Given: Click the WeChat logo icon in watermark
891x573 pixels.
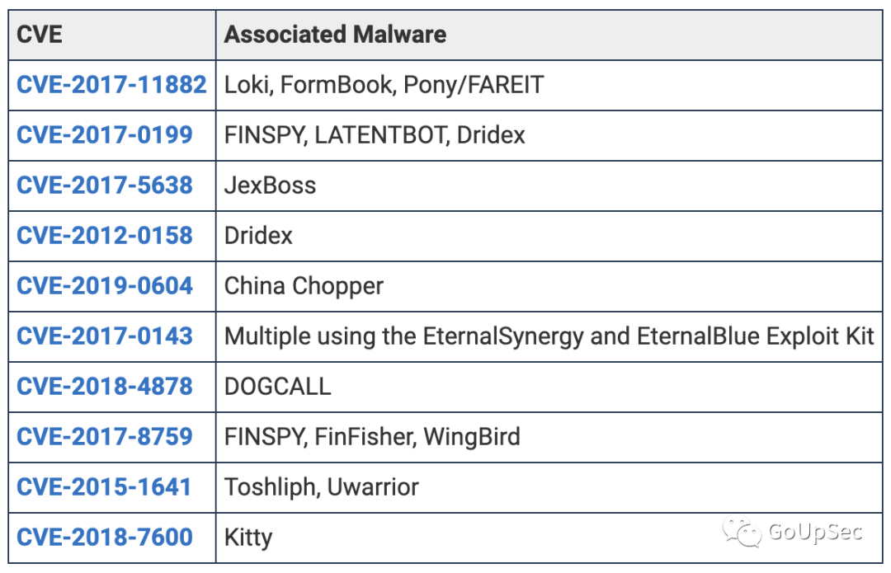Looking at the screenshot, I should click(742, 532).
